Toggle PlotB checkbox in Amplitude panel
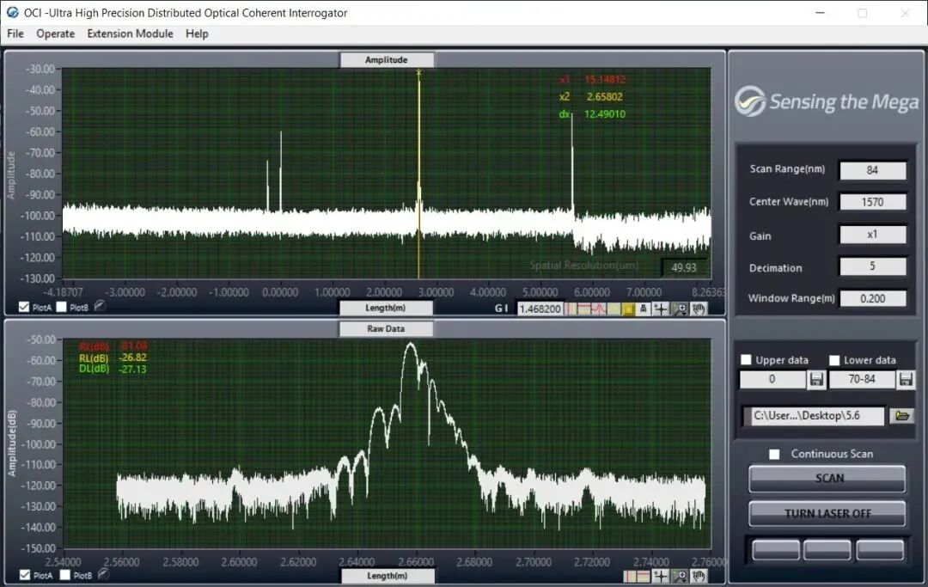928x587 pixels. (62, 307)
